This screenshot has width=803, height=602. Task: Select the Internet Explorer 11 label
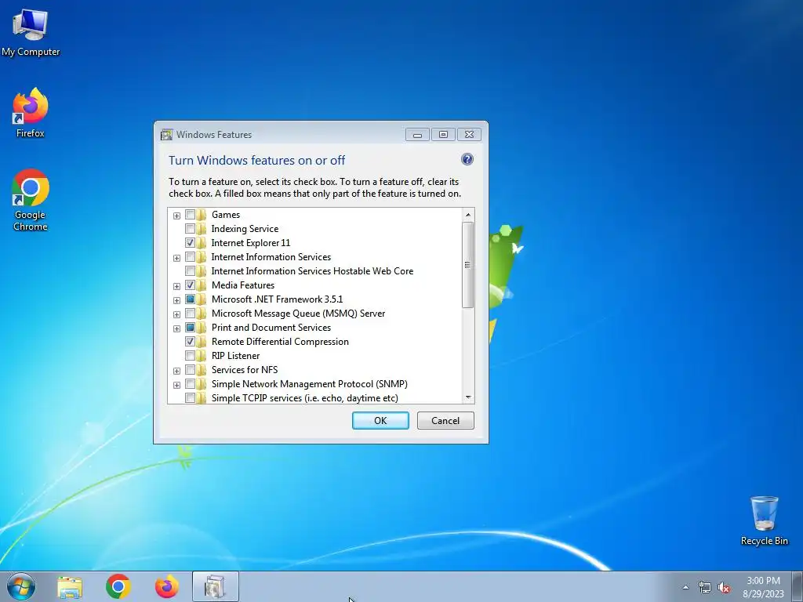251,243
